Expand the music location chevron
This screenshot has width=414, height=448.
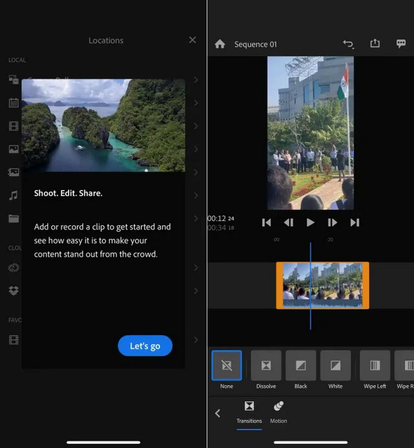[196, 195]
